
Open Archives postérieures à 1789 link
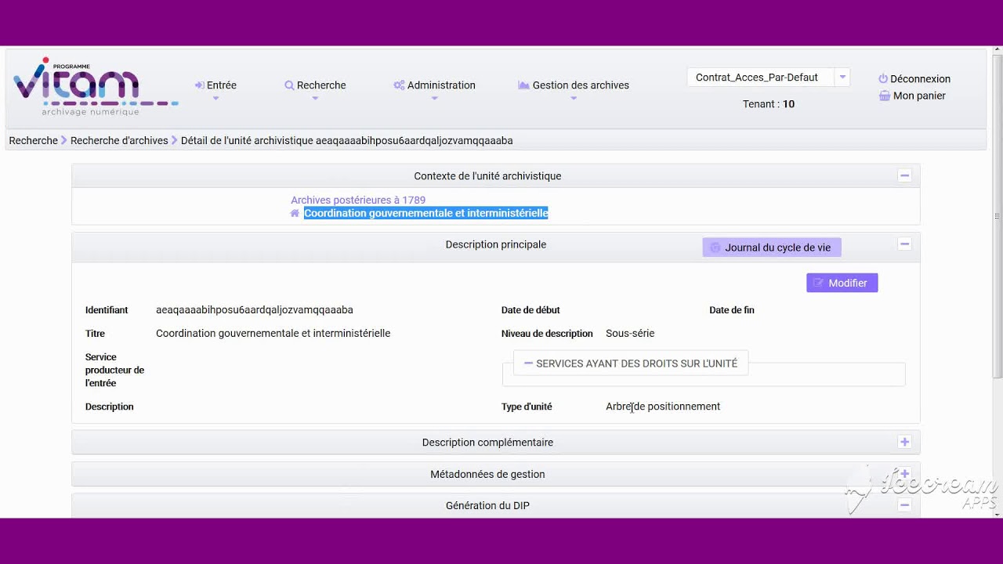(x=358, y=201)
